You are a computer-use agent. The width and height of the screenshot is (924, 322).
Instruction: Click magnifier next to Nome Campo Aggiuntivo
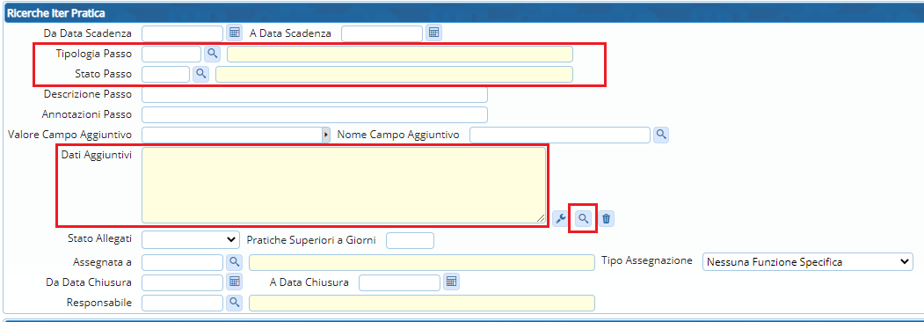(x=661, y=135)
